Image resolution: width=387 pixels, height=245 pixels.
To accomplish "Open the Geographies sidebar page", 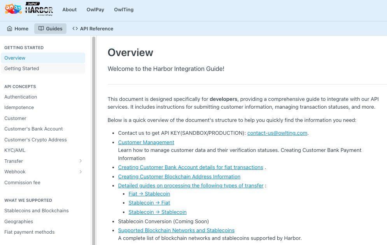I will tap(19, 222).
